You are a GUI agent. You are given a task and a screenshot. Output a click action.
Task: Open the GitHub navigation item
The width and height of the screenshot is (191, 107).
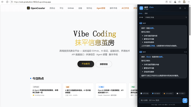point(71,8)
